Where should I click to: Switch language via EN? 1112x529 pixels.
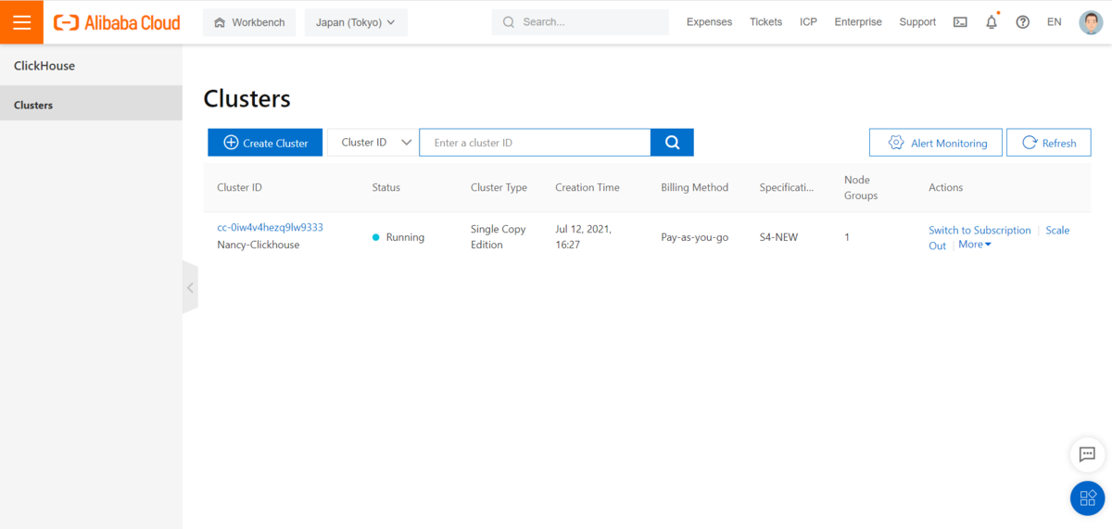click(1055, 22)
